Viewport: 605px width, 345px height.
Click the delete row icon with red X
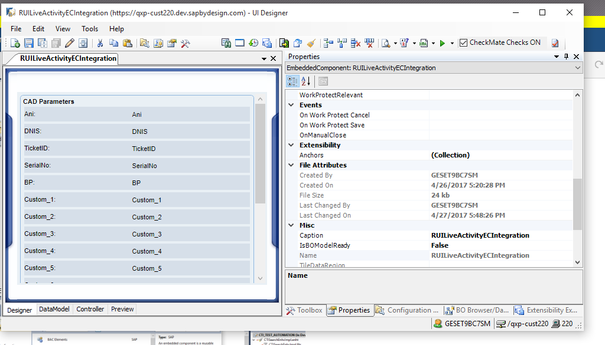coord(355,43)
